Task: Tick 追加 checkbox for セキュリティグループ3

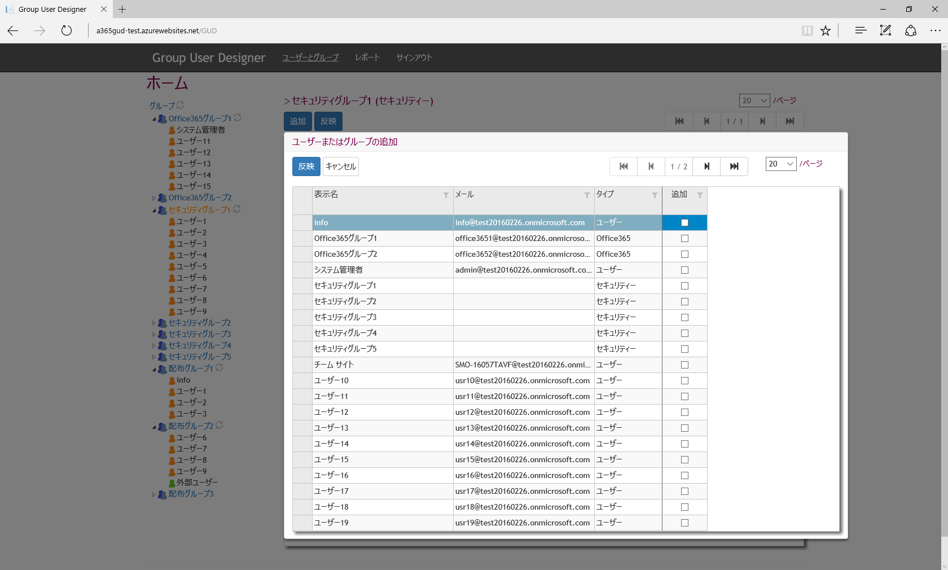Action: [x=684, y=318]
